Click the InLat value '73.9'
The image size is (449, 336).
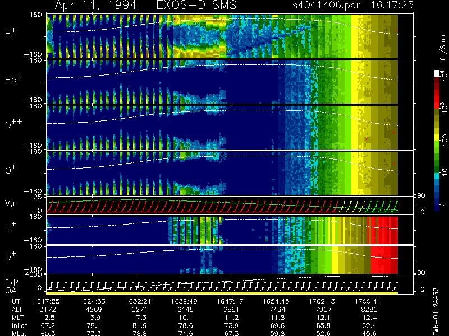click(231, 326)
